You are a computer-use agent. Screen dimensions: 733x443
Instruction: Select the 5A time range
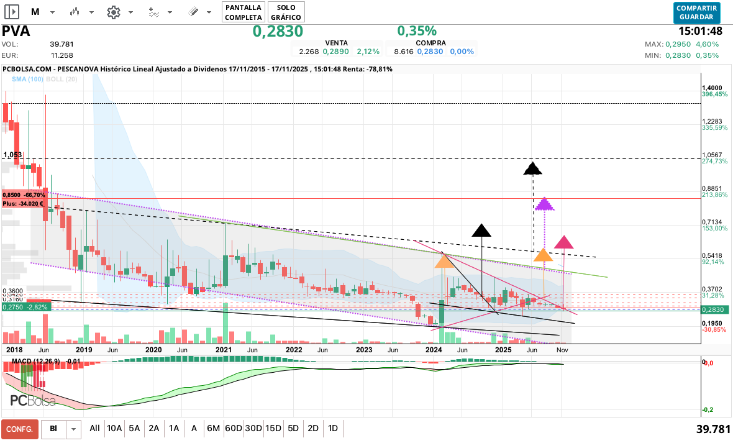134,429
